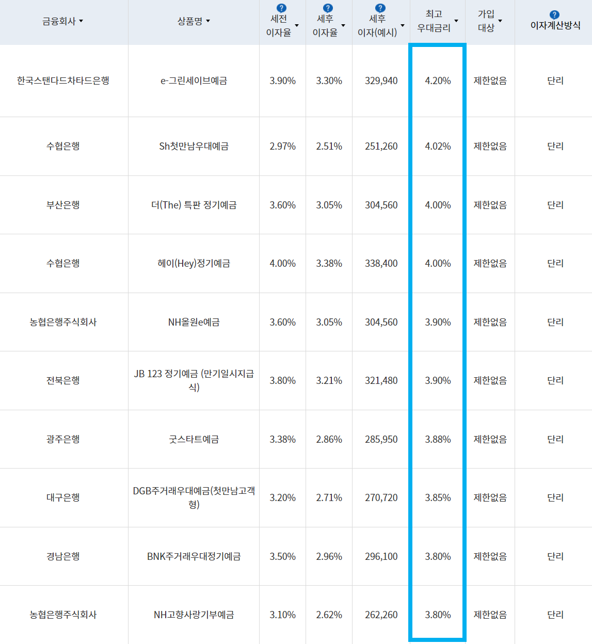Click 3.85% top preferential rate value
This screenshot has width=592, height=644.
click(438, 497)
